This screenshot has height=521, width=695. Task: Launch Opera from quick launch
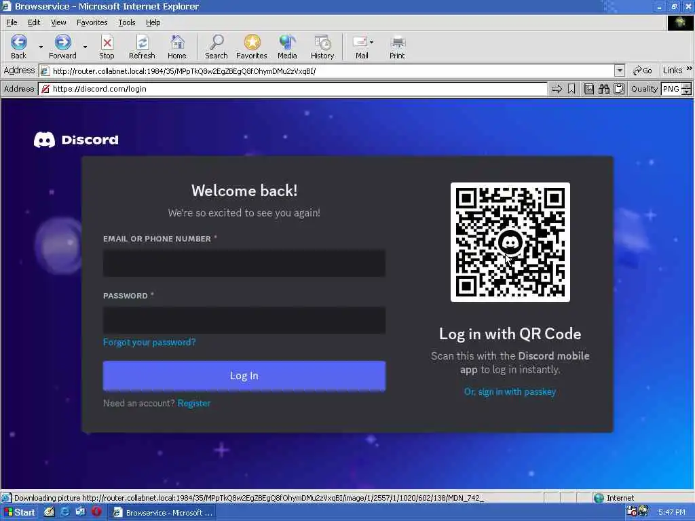coord(96,512)
